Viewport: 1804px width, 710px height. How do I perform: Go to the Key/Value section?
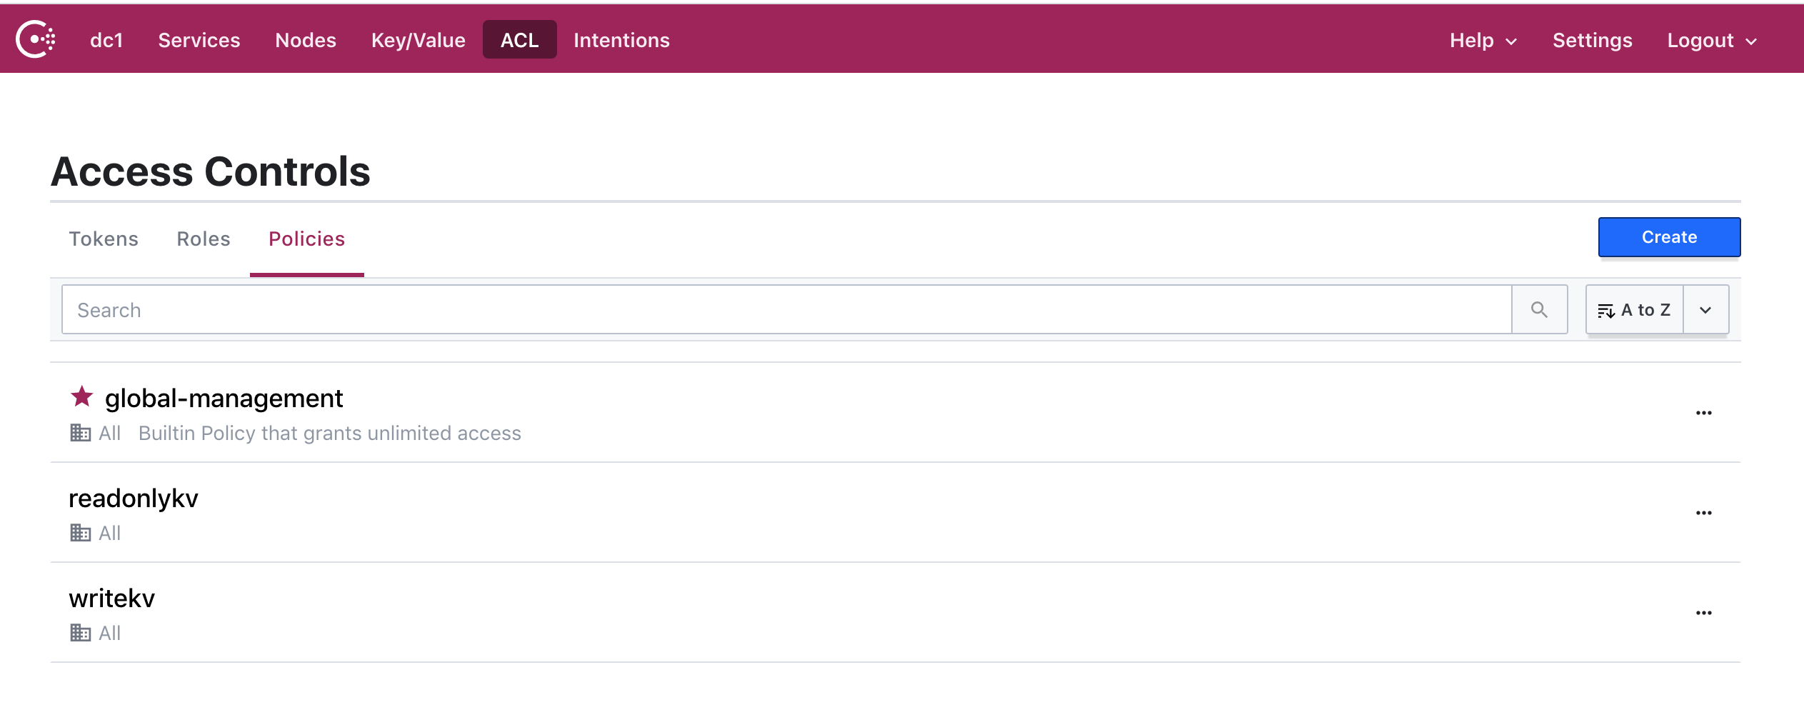point(418,41)
